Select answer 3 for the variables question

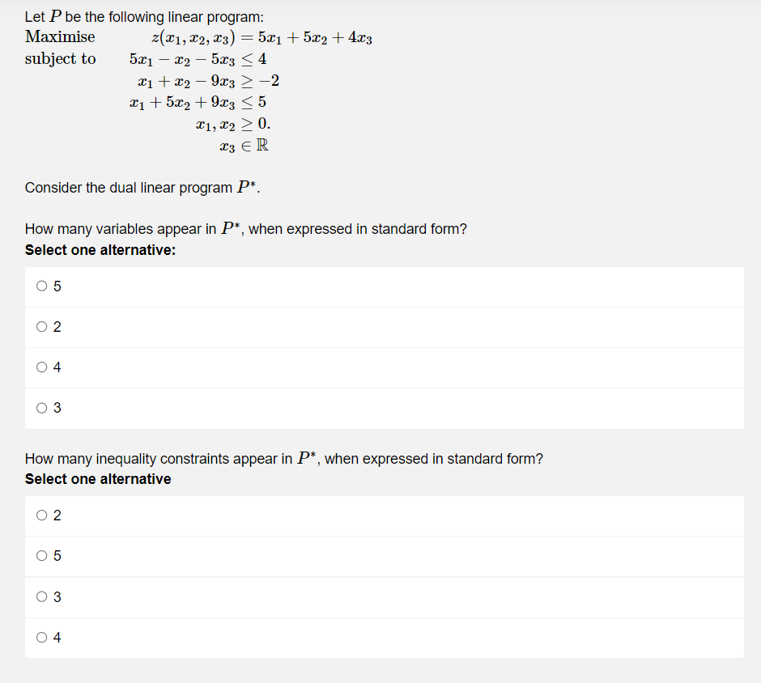(41, 408)
